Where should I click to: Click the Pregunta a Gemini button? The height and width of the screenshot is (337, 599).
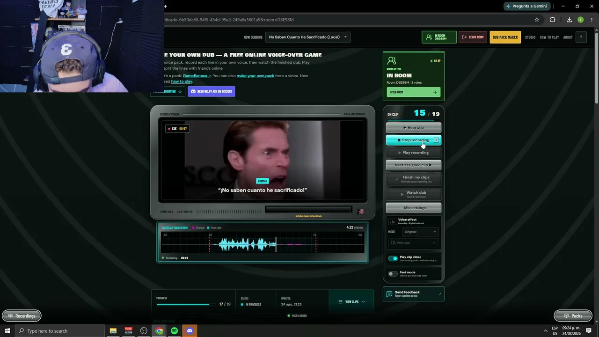tap(526, 6)
